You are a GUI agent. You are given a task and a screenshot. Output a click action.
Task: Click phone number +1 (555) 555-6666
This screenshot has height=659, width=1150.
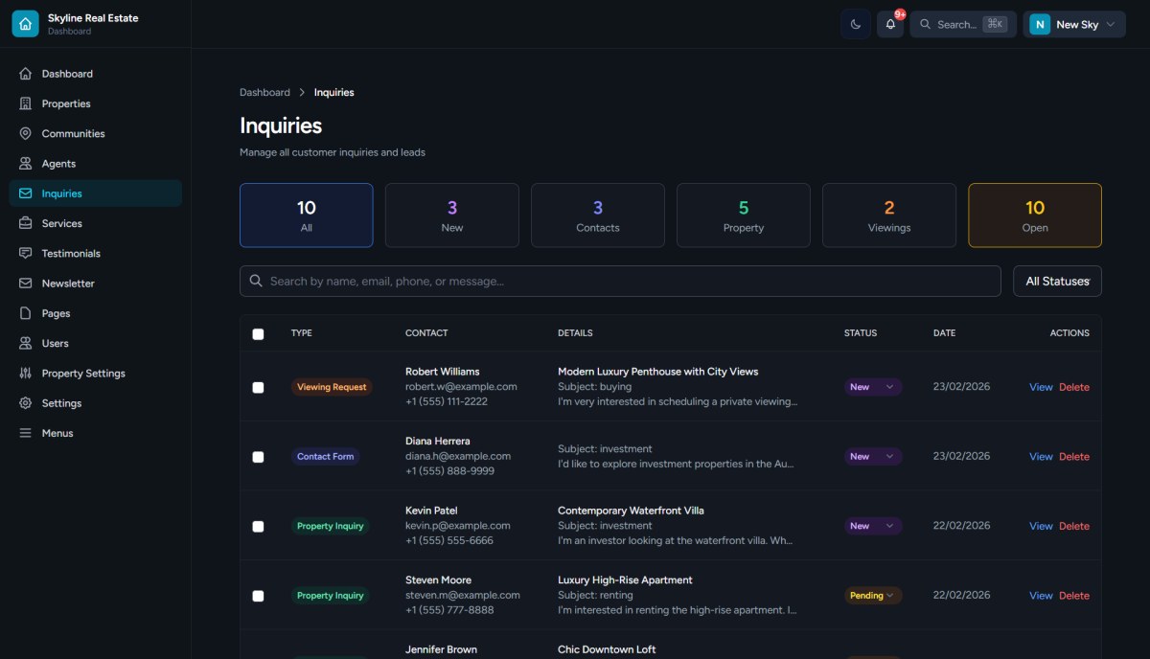click(x=449, y=540)
